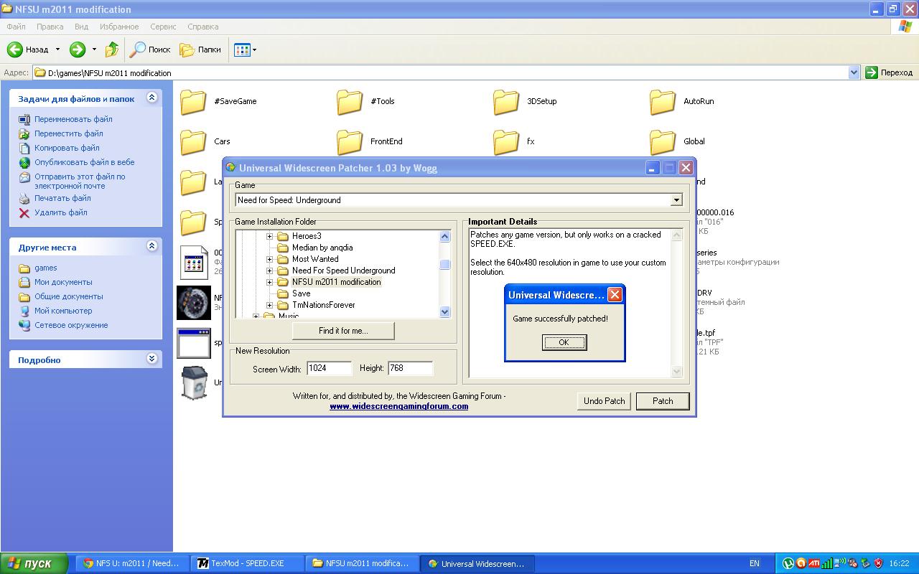Select the Global folder icon
The image size is (919, 574).
(x=663, y=142)
